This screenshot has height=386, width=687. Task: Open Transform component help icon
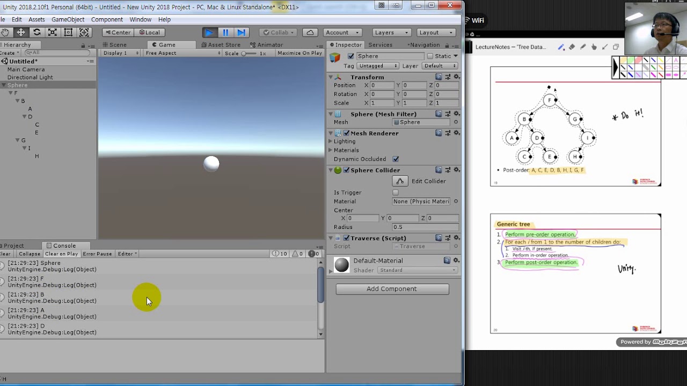(438, 77)
